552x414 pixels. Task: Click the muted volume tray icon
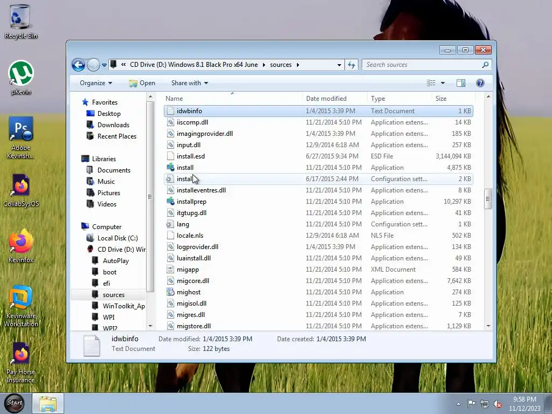pyautogui.click(x=498, y=404)
